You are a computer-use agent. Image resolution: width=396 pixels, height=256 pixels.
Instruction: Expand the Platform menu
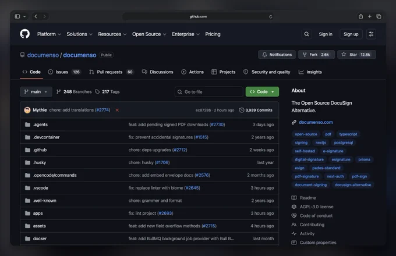pyautogui.click(x=49, y=34)
